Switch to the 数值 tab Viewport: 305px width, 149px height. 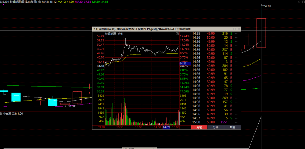click(232, 127)
